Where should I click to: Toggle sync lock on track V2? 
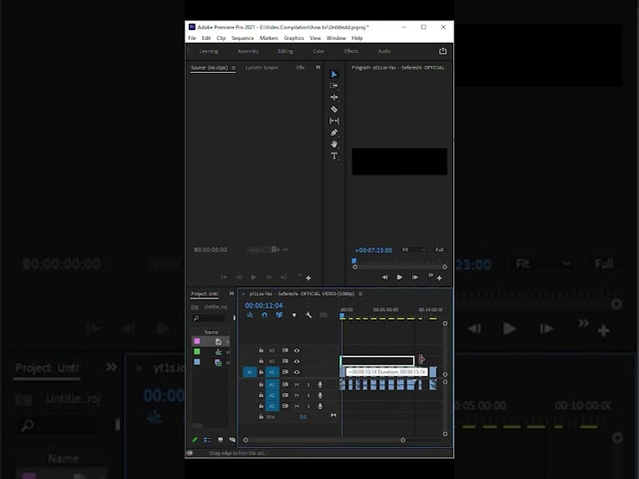click(x=286, y=361)
